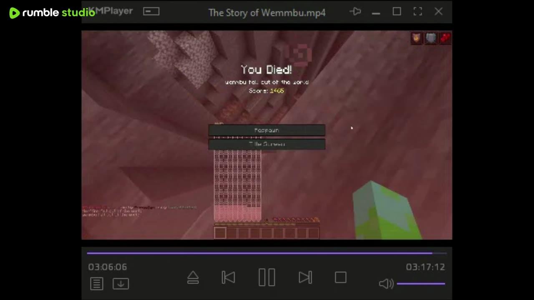Viewport: 534px width, 300px height.
Task: Click the Title Screen button in game
Action: [267, 144]
